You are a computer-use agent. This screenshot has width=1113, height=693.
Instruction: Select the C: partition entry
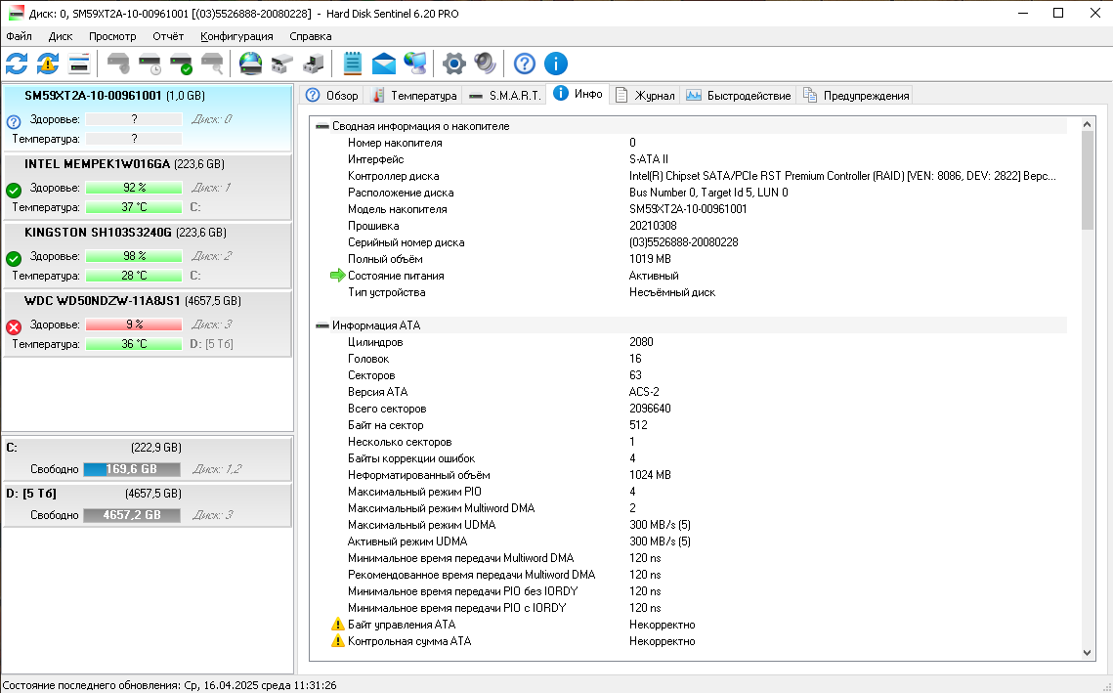[x=147, y=458]
